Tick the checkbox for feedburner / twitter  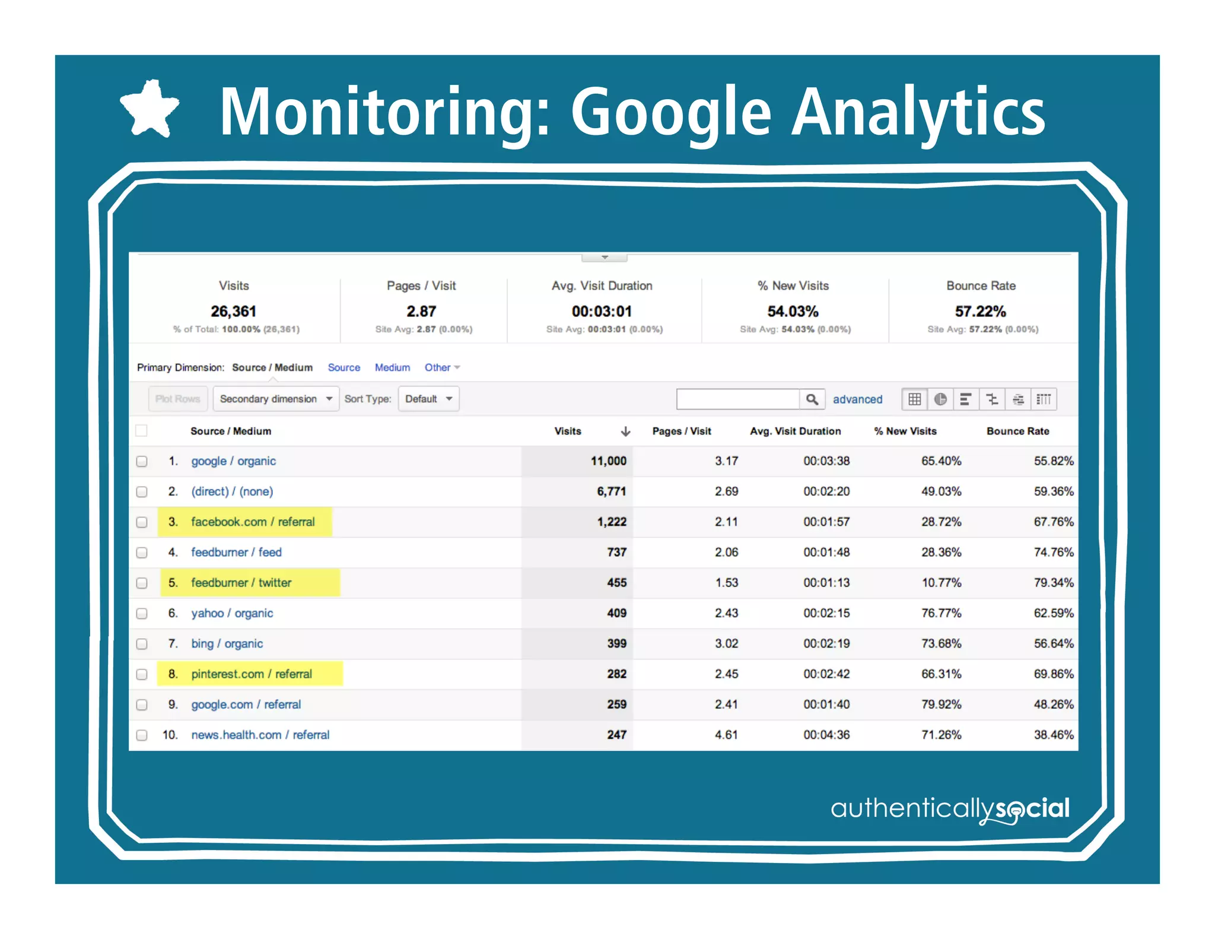[x=142, y=583]
